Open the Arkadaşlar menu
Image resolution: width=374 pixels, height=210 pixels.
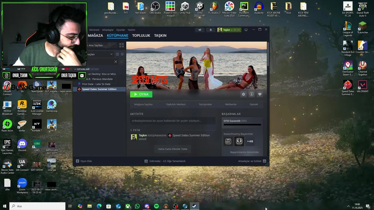click(108, 30)
